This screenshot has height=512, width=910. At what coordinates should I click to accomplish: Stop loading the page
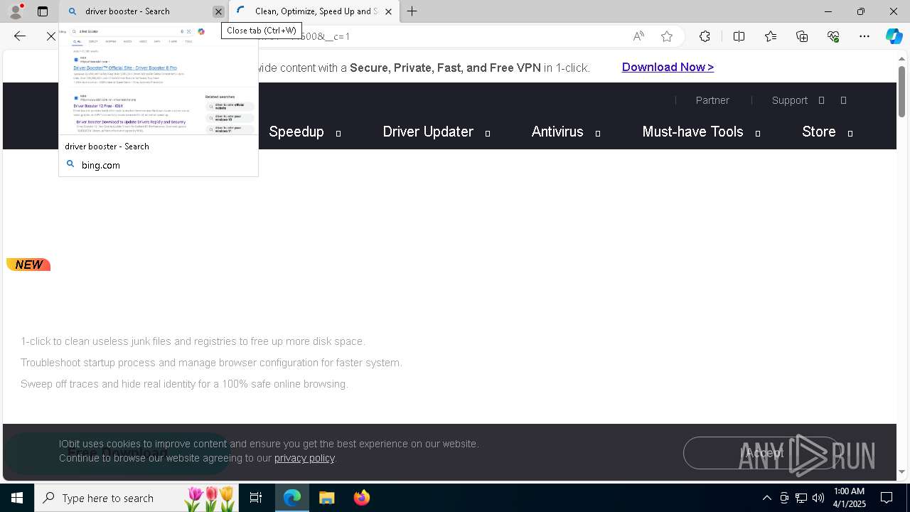pyautogui.click(x=51, y=36)
